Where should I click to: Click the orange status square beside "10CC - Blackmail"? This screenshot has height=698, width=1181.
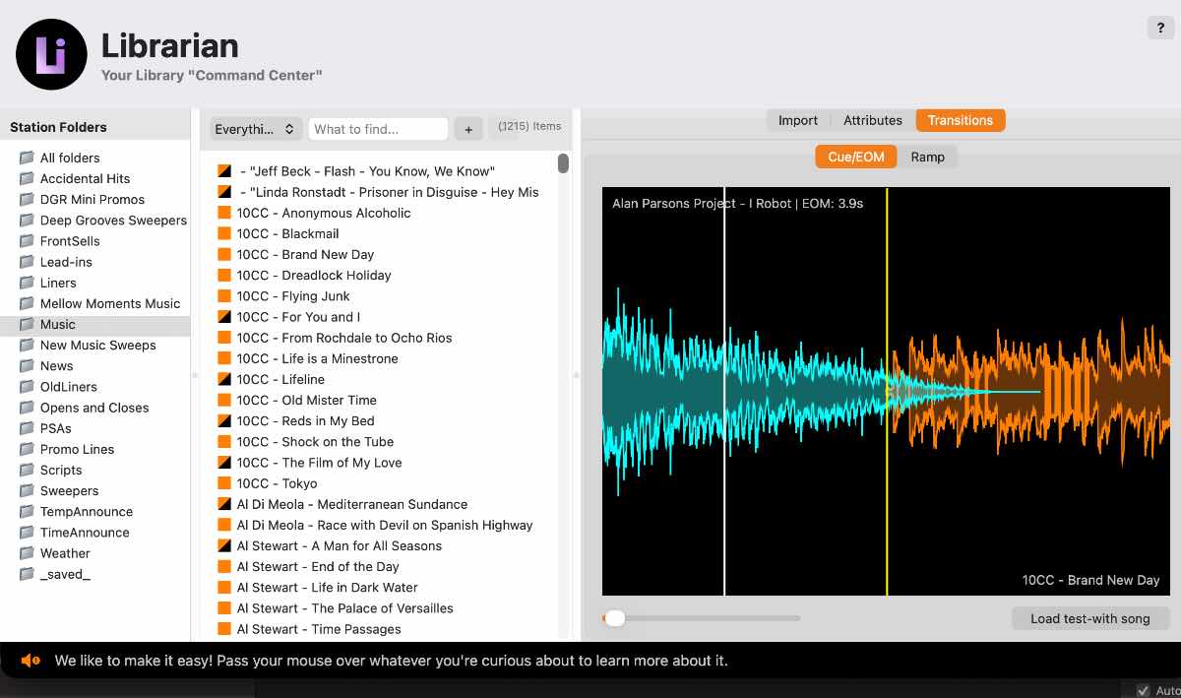[x=222, y=233]
